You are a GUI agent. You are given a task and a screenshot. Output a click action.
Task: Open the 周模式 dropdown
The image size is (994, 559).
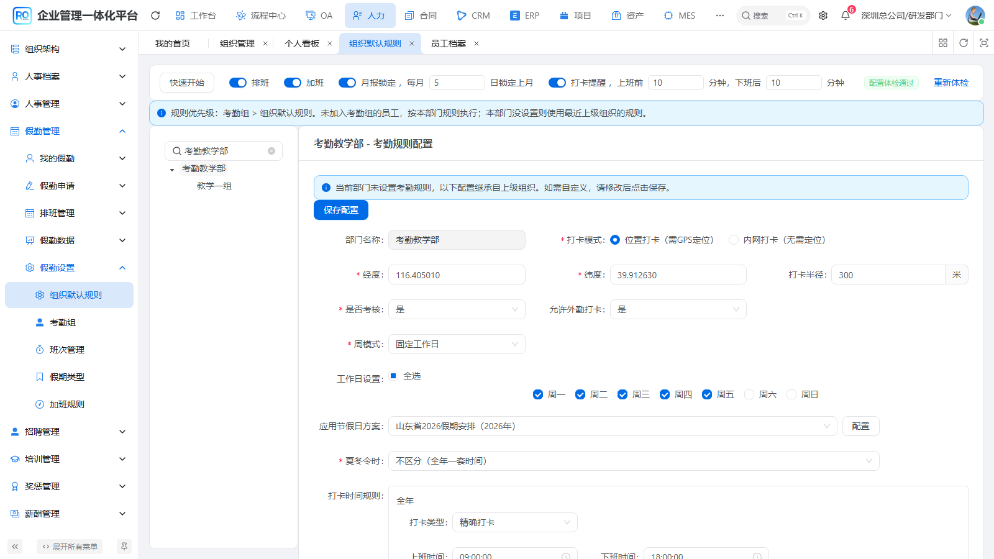[x=457, y=344]
